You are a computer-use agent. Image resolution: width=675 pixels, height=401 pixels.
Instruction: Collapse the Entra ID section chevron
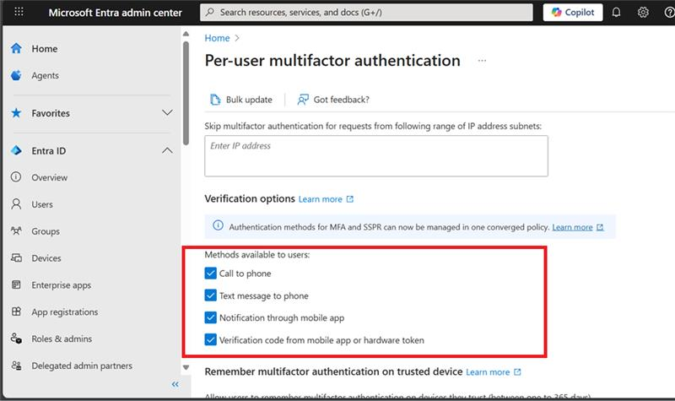pyautogui.click(x=167, y=150)
